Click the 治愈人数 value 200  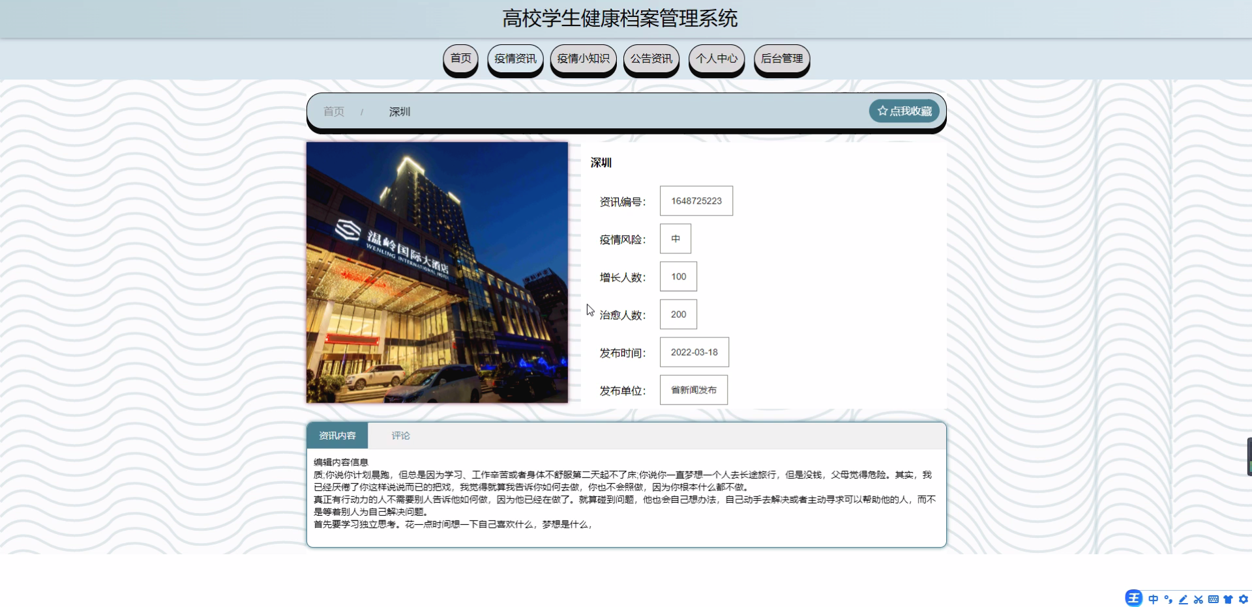(678, 314)
